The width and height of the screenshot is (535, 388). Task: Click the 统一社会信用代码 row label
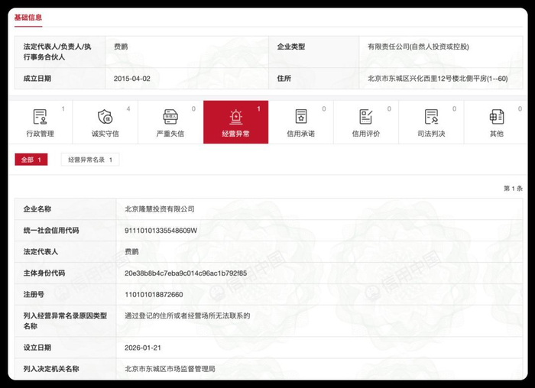51,231
